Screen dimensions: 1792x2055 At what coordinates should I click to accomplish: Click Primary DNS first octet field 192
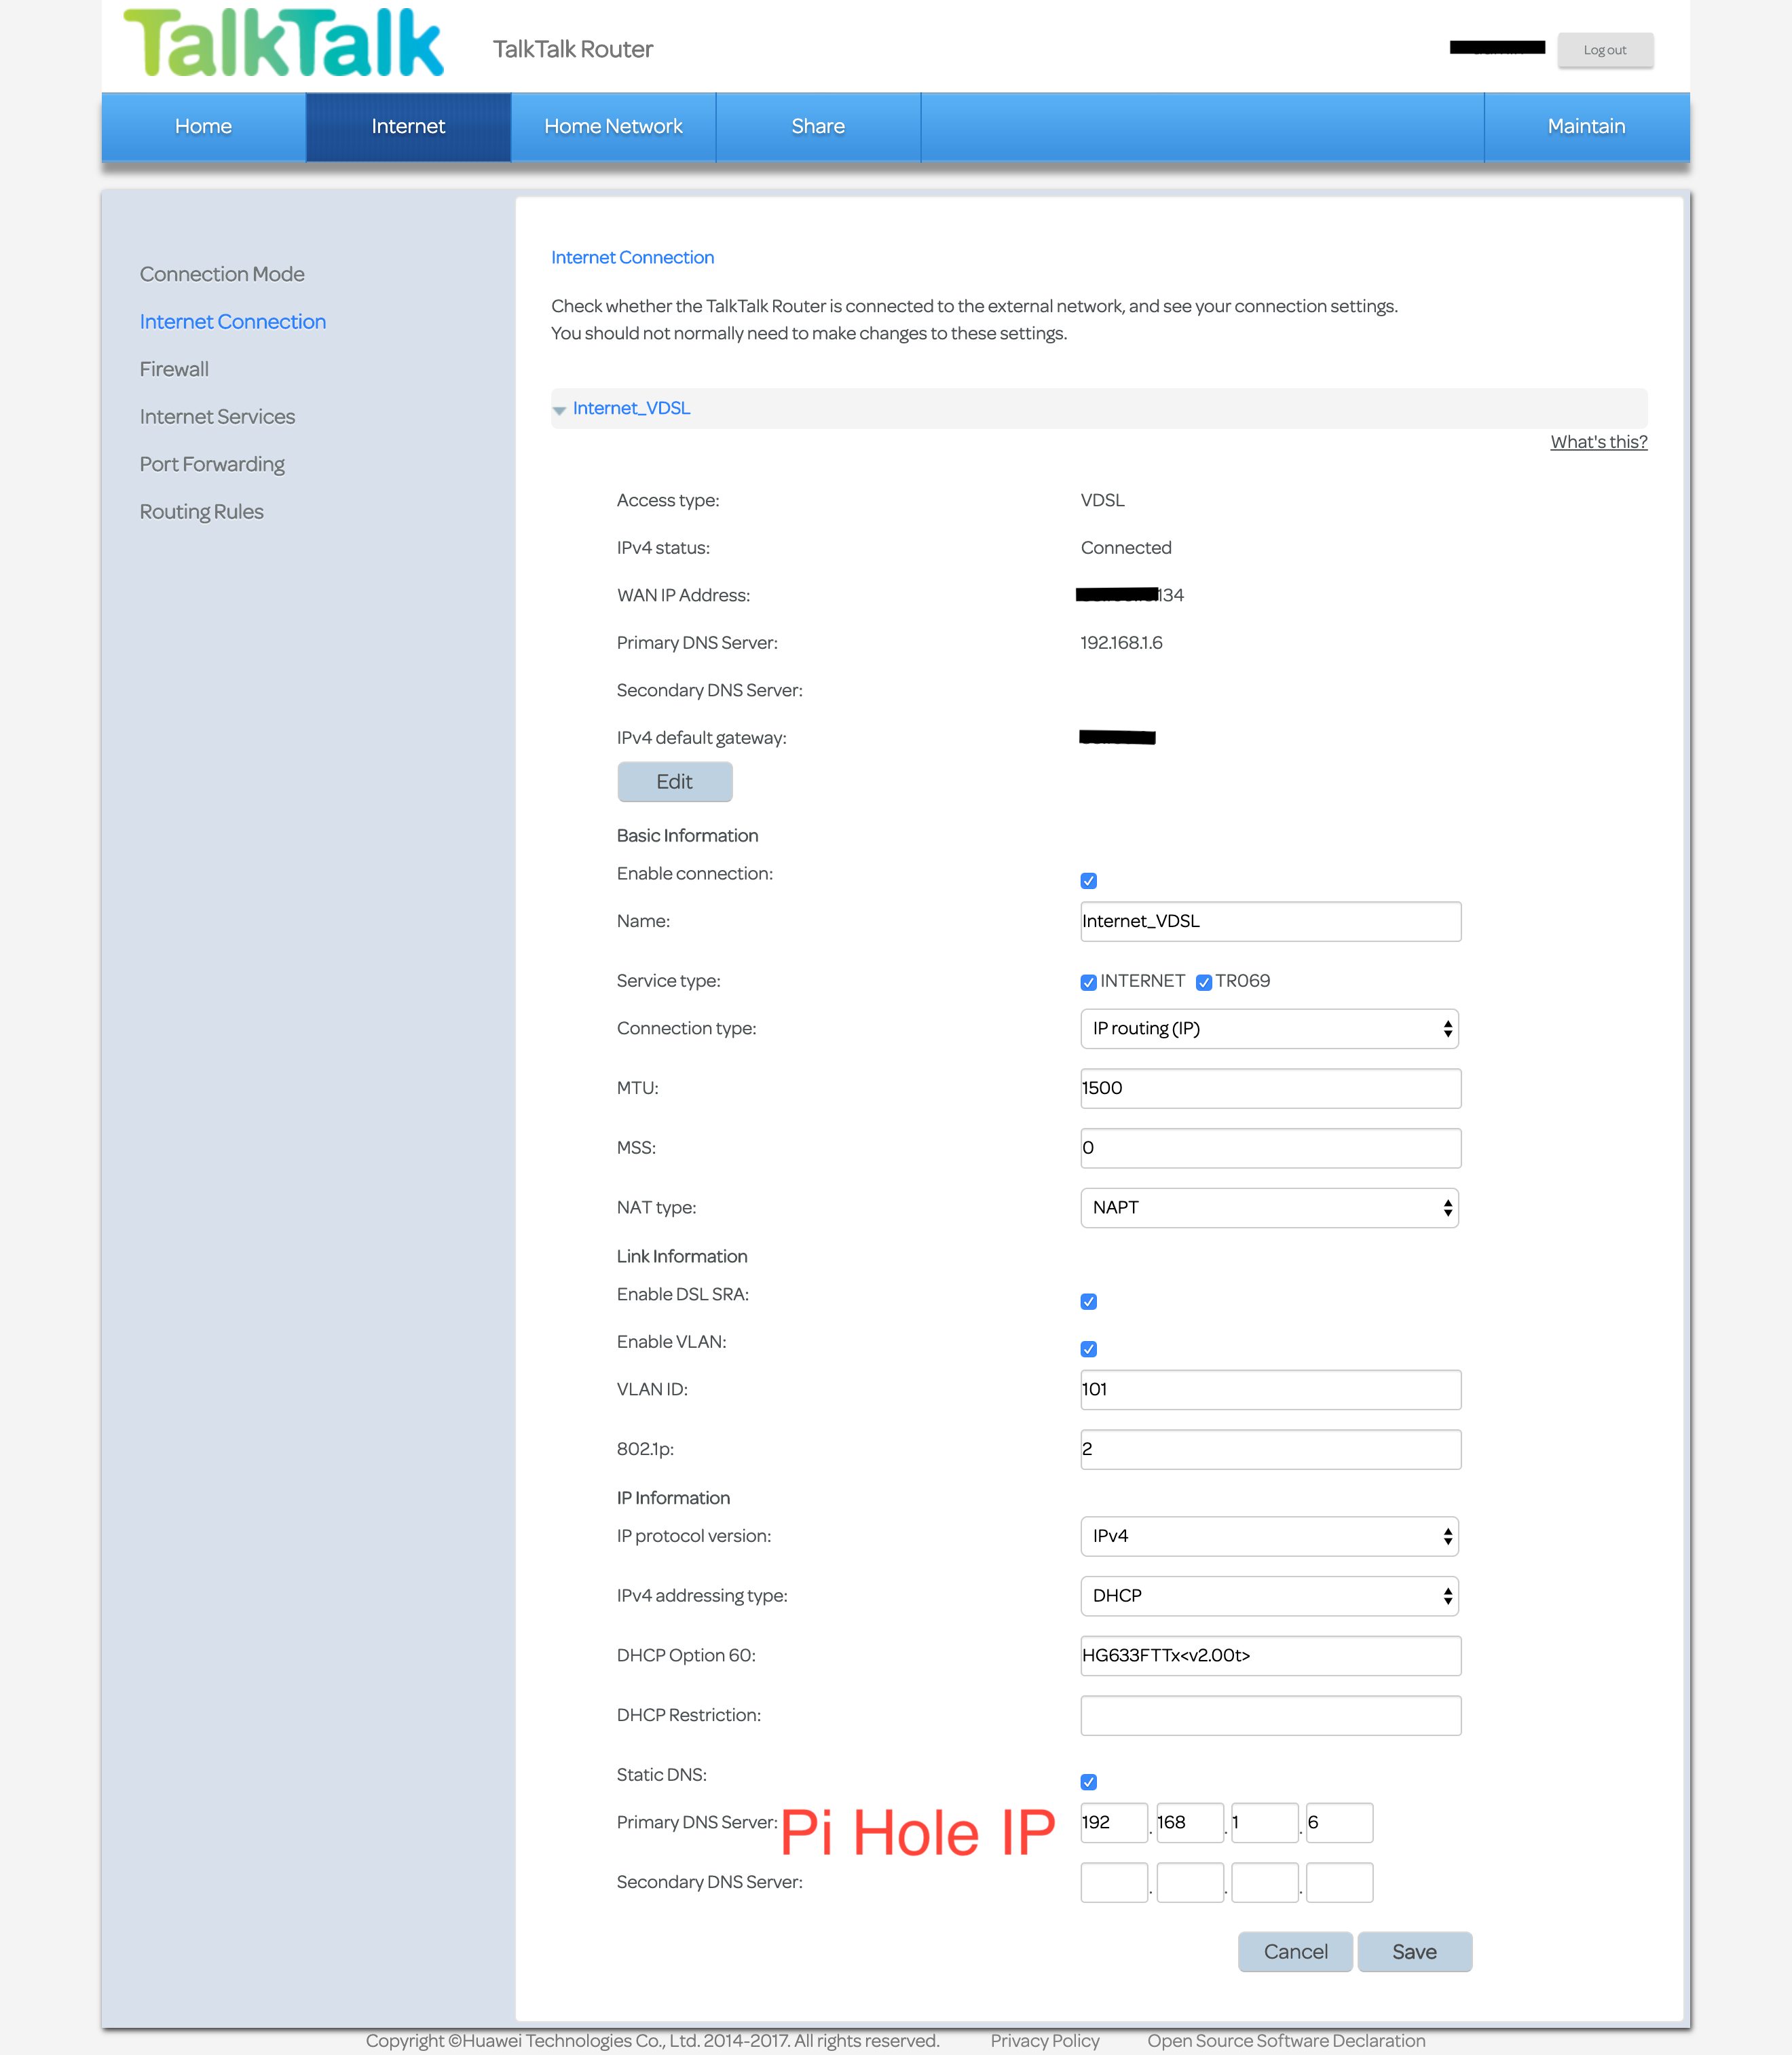[x=1114, y=1823]
